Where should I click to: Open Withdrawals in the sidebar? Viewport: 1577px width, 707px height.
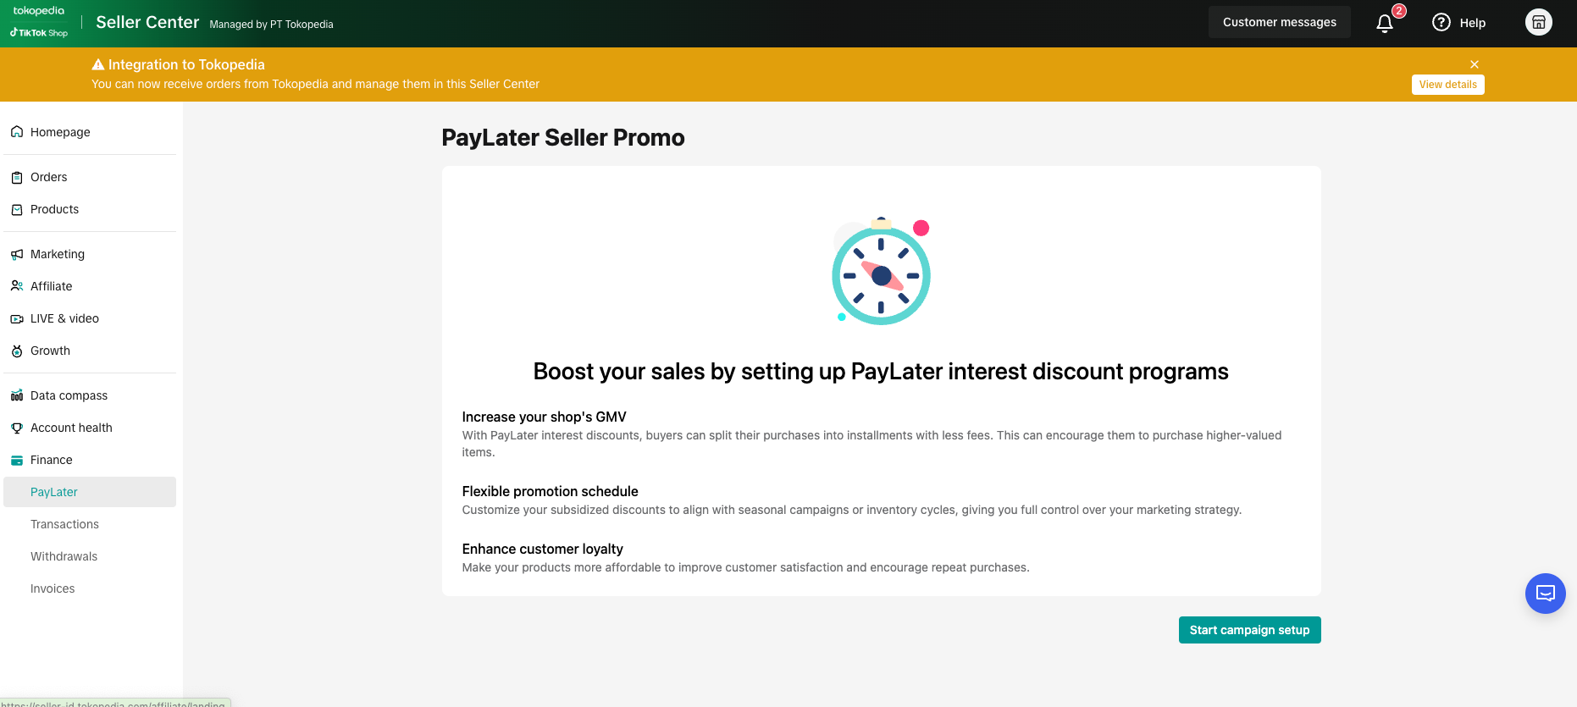[x=64, y=556]
